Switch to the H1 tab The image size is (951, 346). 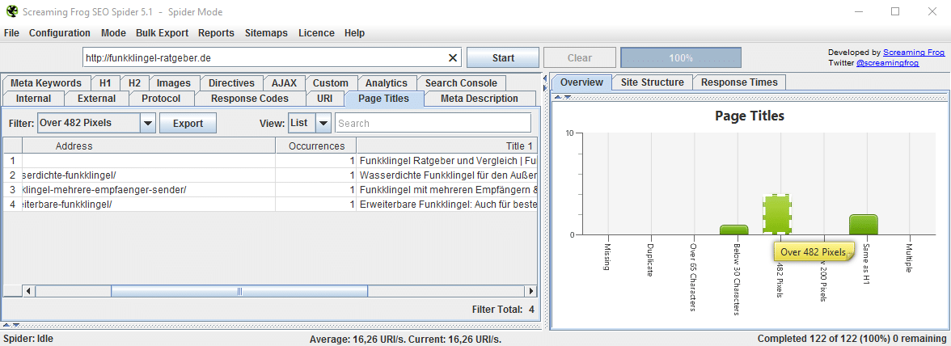tap(105, 83)
